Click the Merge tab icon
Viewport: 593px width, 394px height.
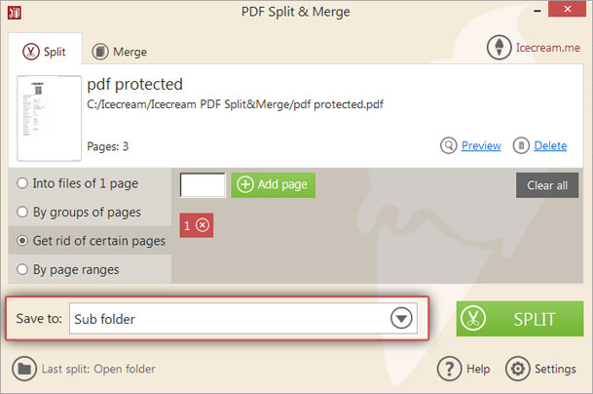tap(100, 52)
